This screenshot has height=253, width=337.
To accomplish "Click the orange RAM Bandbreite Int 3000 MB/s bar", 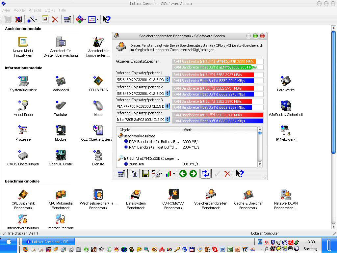I will [x=214, y=62].
